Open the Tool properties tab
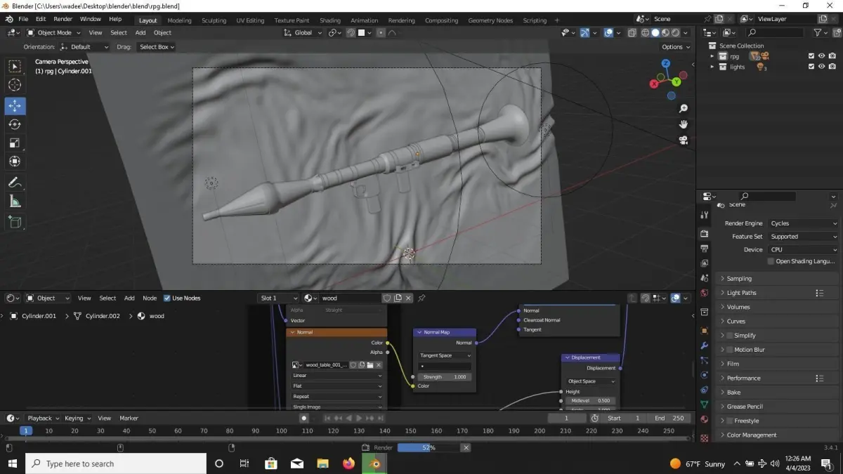Viewport: 843px width, 474px height. point(705,215)
